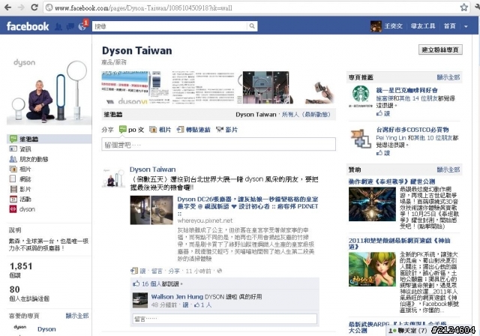Show all recommended pages

tap(448, 77)
